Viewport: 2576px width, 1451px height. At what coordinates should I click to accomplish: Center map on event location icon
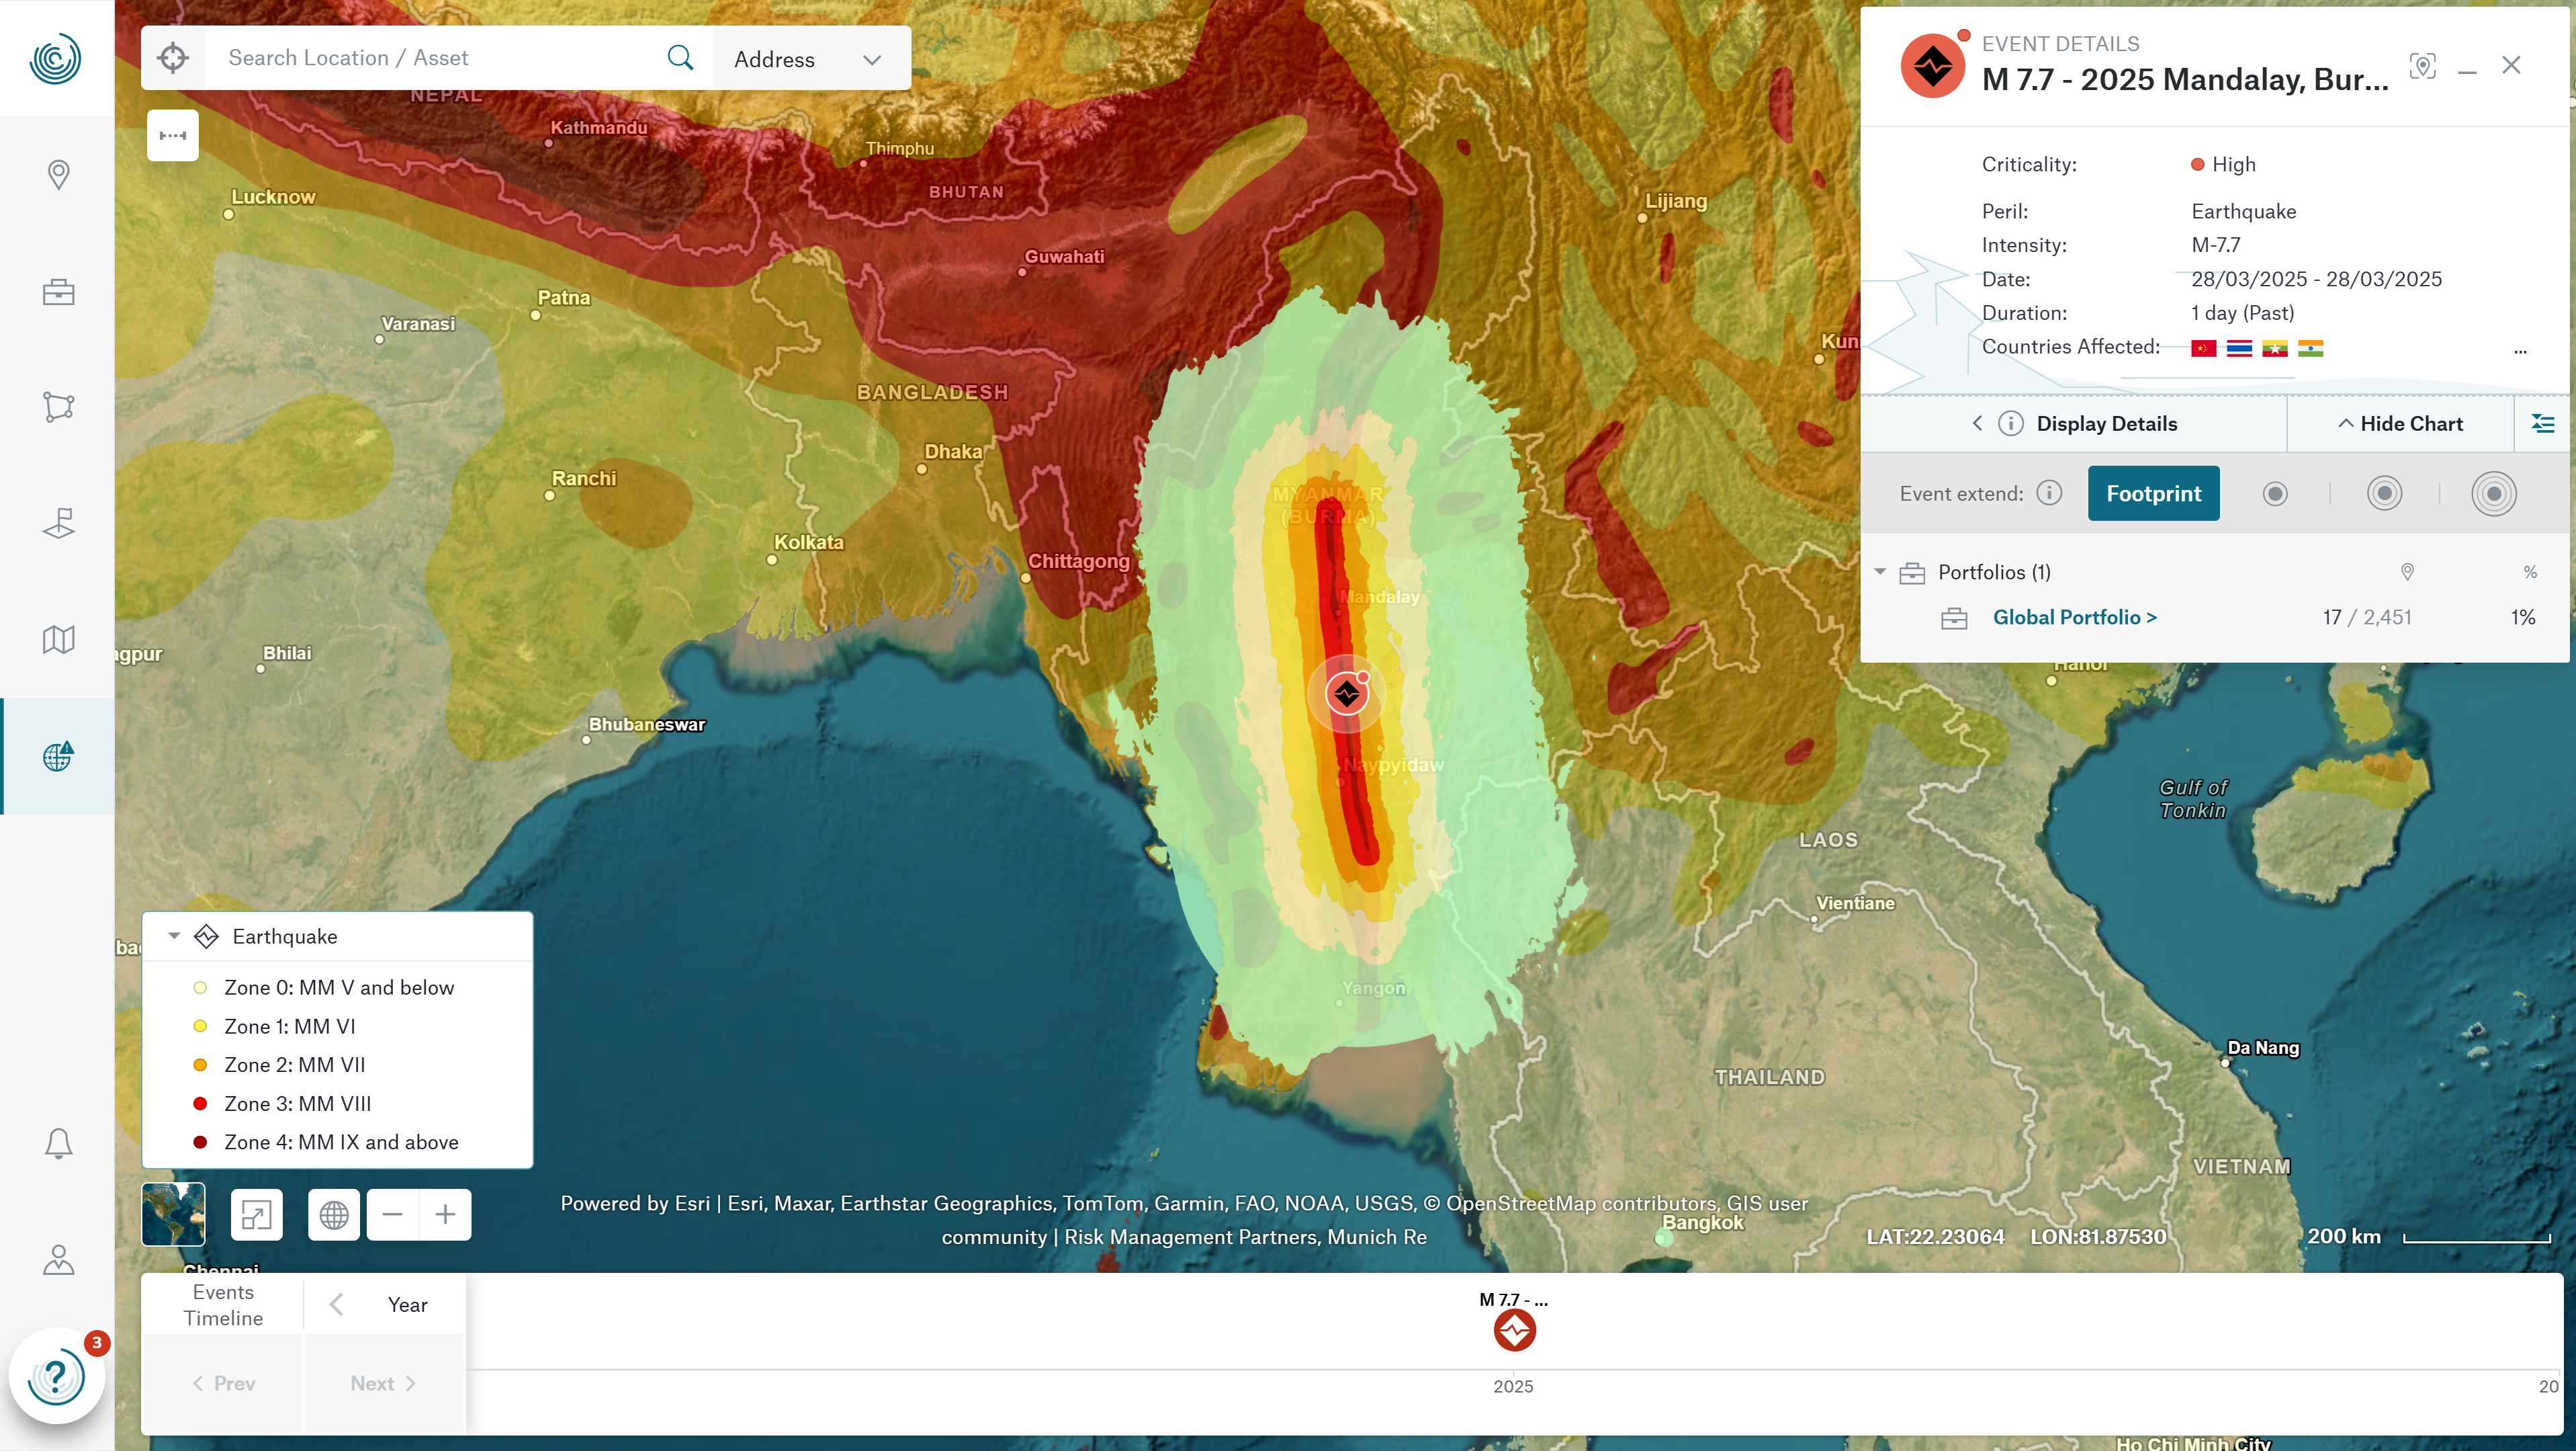[x=2422, y=66]
